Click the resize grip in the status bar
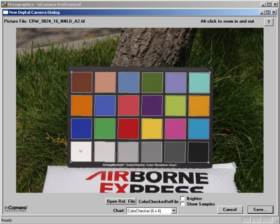This screenshot has height=224, width=280. point(277,221)
